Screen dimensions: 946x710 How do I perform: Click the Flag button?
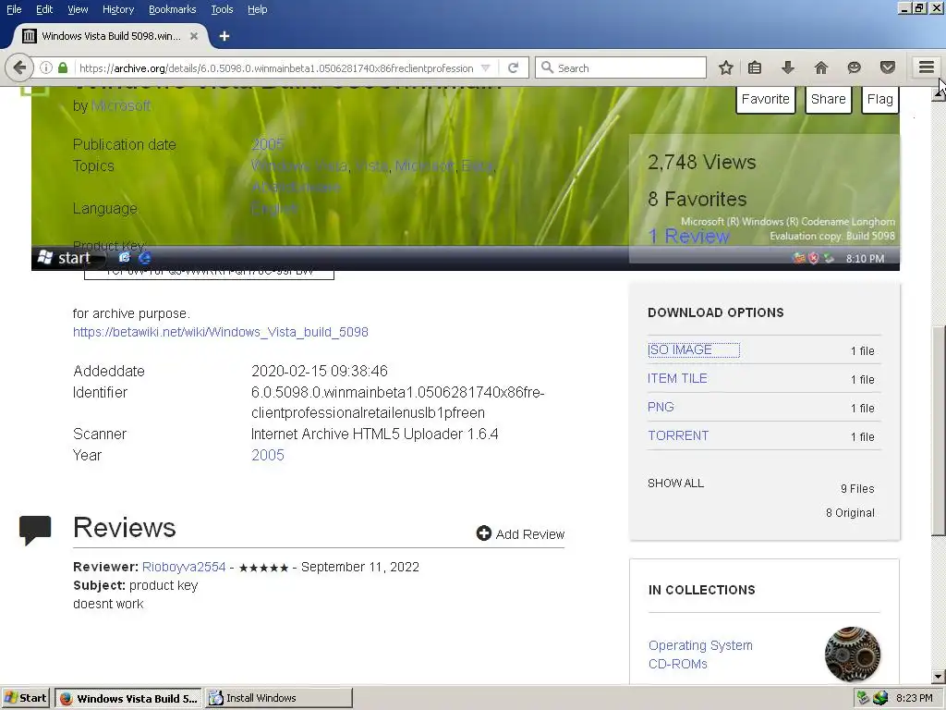tap(880, 99)
